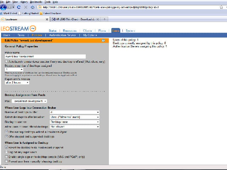Reload the page with refresh icon

(19, 7)
